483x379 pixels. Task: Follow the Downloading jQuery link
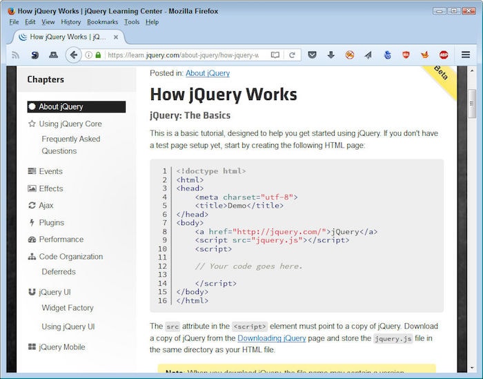pyautogui.click(x=272, y=338)
